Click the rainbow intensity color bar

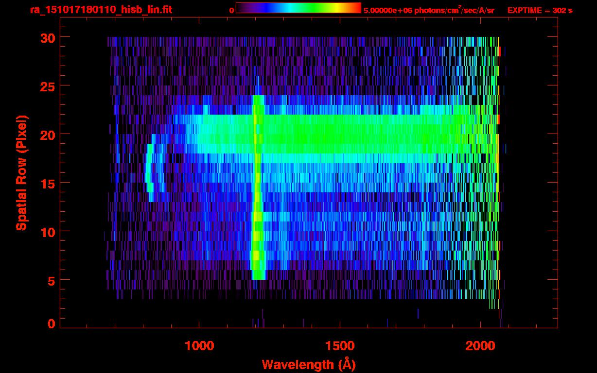[298, 8]
